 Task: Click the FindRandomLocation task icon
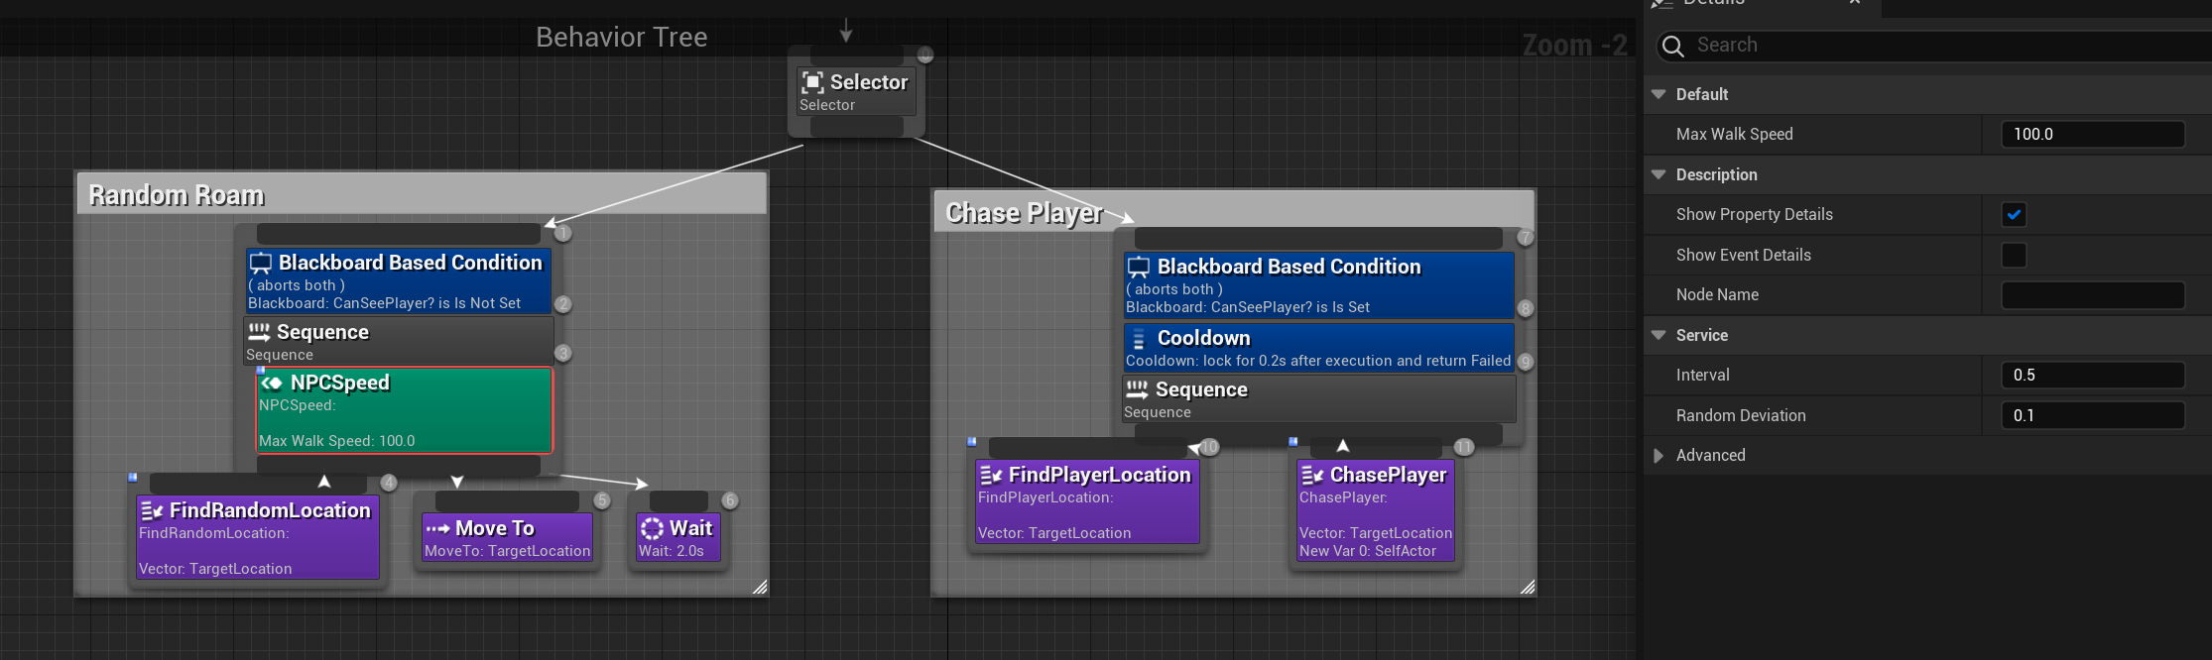click(152, 510)
